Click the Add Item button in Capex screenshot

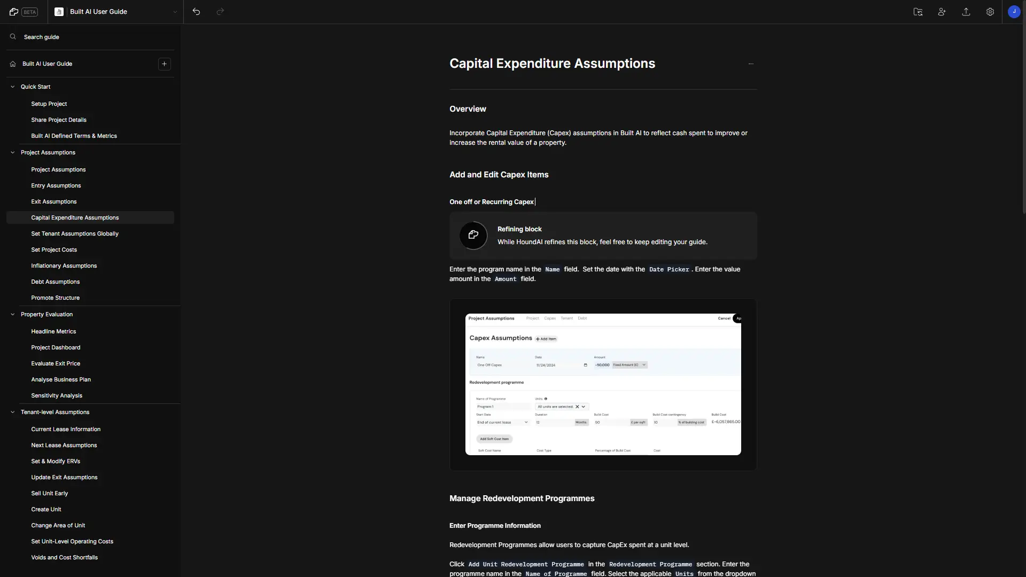(x=546, y=338)
